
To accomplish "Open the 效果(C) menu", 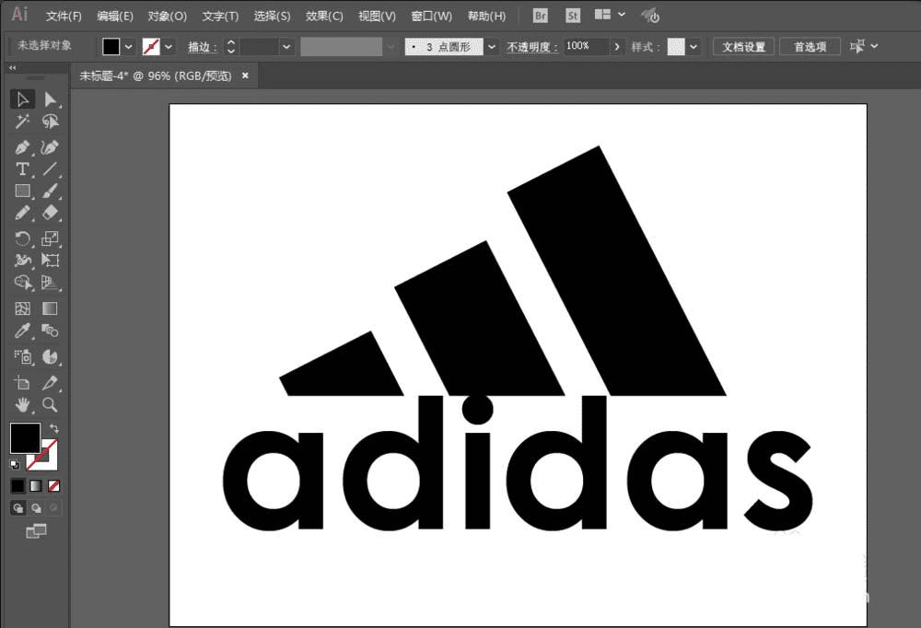I will [324, 17].
